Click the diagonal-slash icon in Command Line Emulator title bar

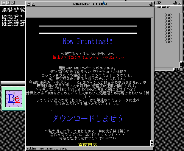click(8, 3)
